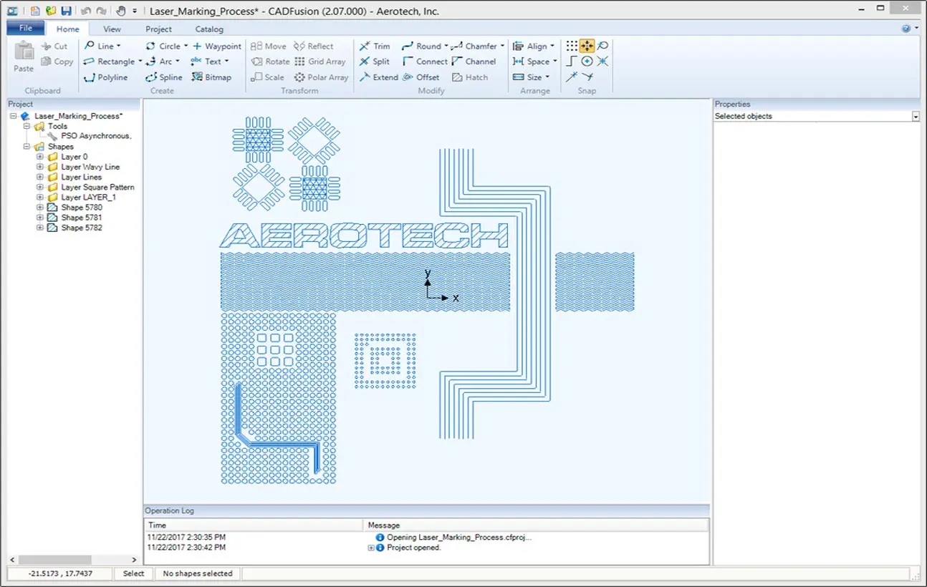927x587 pixels.
Task: Open the Catalog ribbon tab
Action: coord(209,29)
